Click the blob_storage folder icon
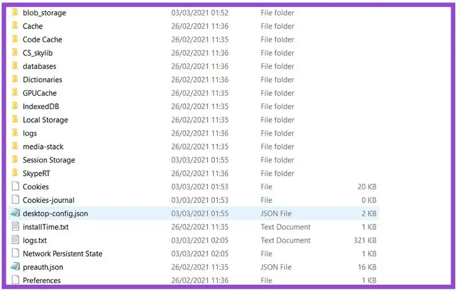The image size is (457, 291). (x=15, y=13)
